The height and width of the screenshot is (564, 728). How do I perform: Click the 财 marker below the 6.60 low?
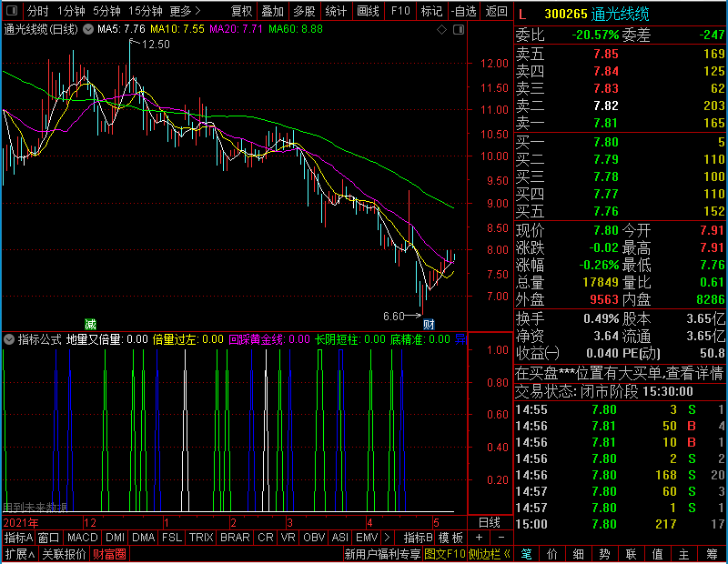429,324
